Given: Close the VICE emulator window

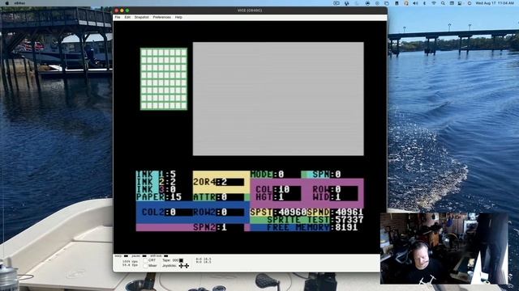Looking at the screenshot, I should pyautogui.click(x=117, y=11).
